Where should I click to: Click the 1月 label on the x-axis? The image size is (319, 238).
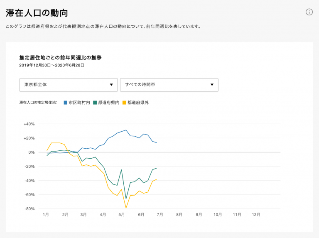tap(46, 215)
